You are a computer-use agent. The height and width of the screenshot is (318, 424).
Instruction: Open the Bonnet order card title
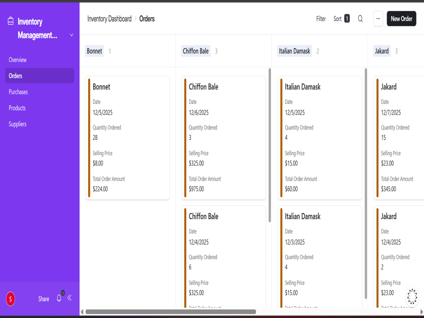(101, 87)
